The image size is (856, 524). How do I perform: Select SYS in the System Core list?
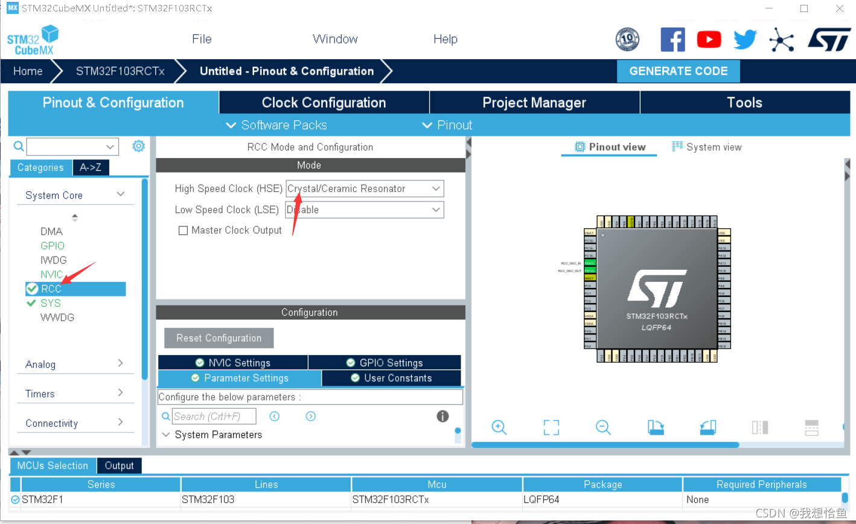click(x=51, y=303)
